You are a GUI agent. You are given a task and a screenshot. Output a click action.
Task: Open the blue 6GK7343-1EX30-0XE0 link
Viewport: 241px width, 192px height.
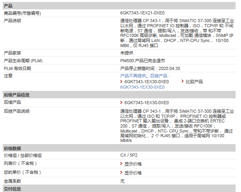tap(142, 87)
